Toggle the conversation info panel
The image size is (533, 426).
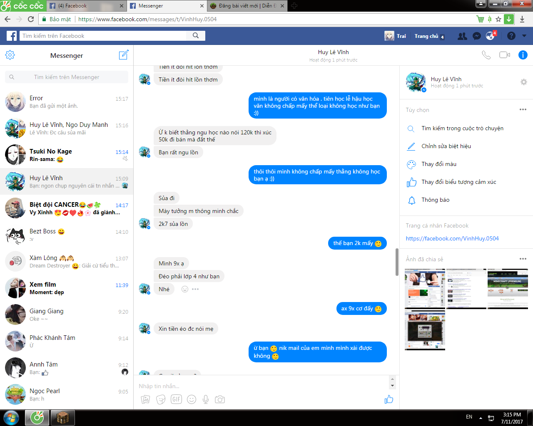523,55
